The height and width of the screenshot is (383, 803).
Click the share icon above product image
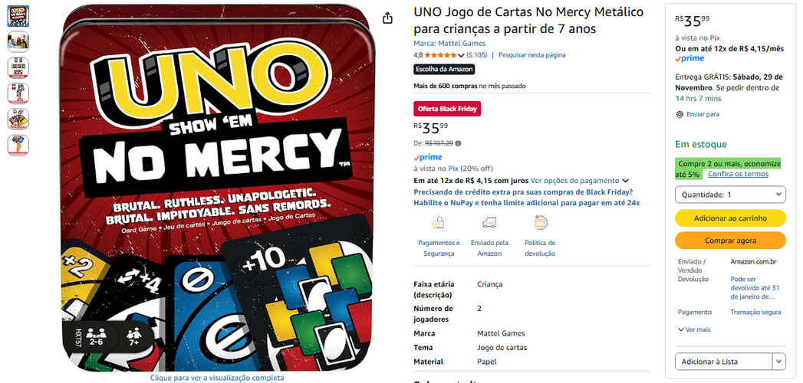(387, 18)
